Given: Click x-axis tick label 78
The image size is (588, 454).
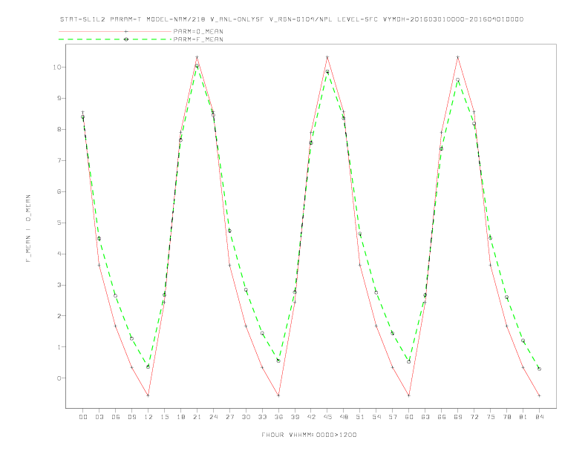Looking at the screenshot, I should 507,417.
